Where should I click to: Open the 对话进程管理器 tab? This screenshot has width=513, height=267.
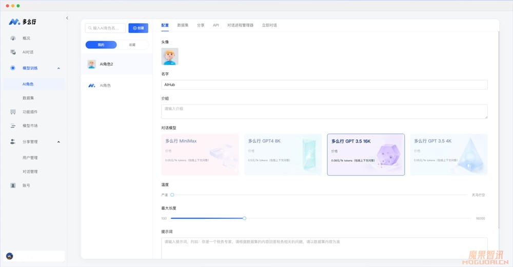click(241, 25)
